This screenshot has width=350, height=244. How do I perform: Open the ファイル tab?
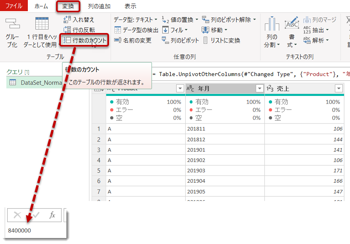coord(14,6)
